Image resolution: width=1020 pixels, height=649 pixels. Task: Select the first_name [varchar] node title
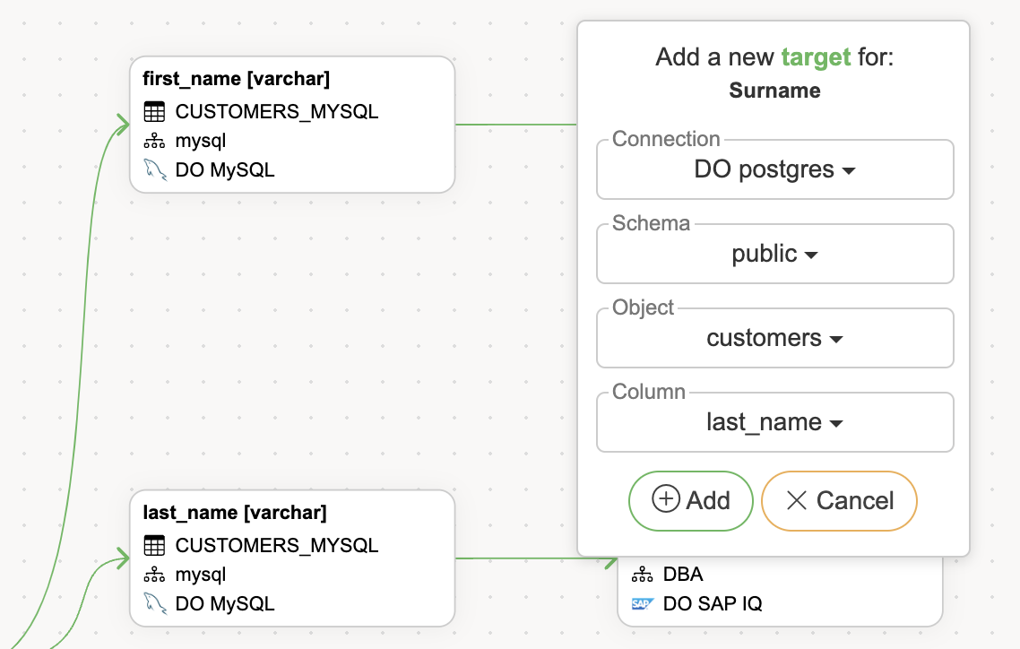(237, 79)
